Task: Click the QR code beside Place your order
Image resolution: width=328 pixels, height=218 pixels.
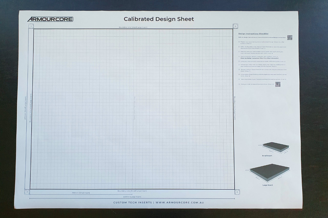Action: [x=278, y=84]
